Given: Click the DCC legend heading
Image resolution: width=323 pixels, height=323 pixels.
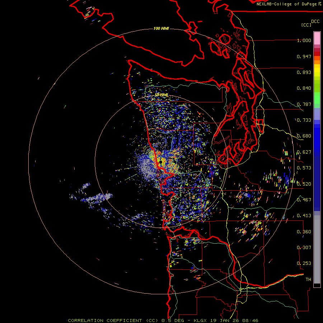Looking at the screenshot, I should coord(315,22).
